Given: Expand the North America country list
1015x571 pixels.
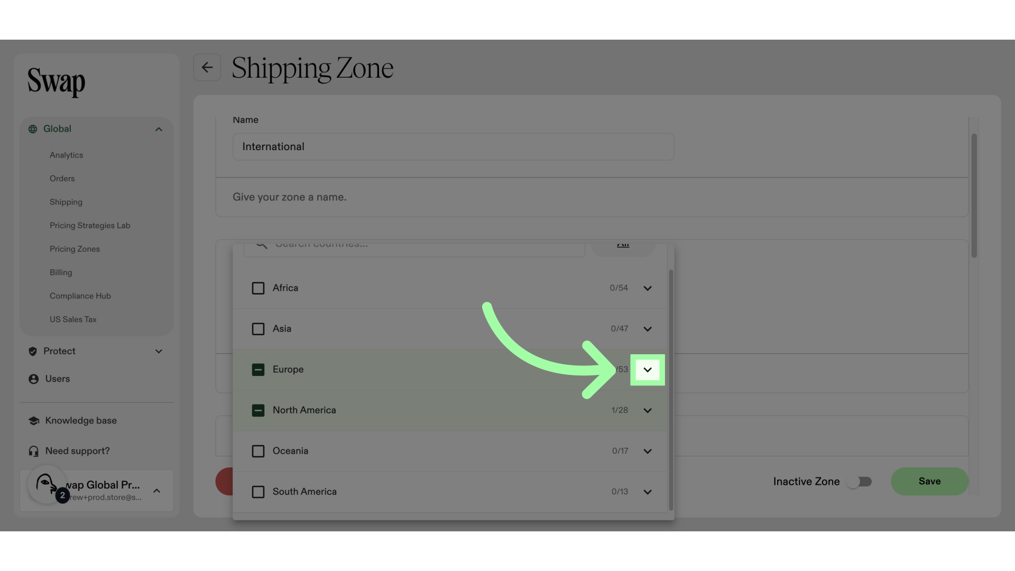Looking at the screenshot, I should click(x=647, y=410).
